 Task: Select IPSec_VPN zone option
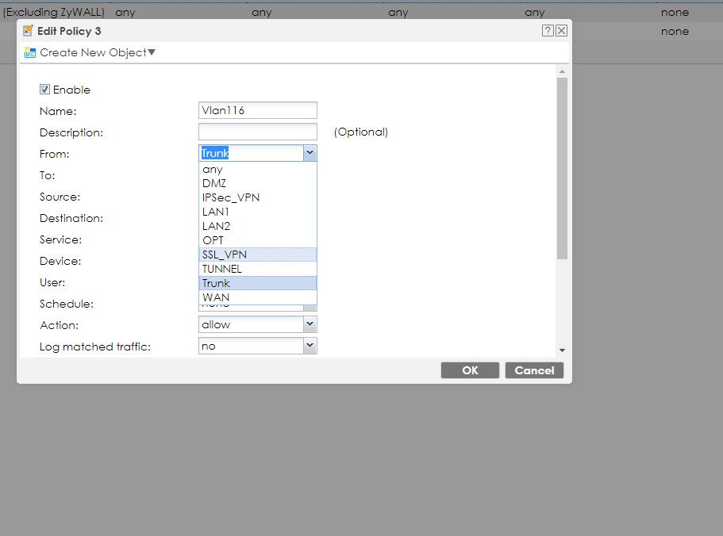pos(258,197)
